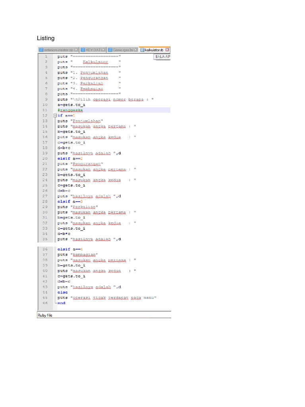
Task: Click line number 1 in the margin
Action: point(46,56)
